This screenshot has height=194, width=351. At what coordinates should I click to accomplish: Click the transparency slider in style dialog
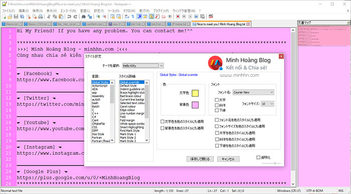point(271,163)
